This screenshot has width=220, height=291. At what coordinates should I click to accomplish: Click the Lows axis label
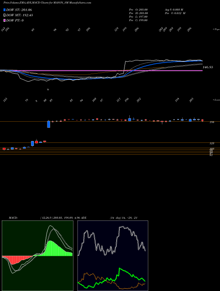tap(216, 100)
